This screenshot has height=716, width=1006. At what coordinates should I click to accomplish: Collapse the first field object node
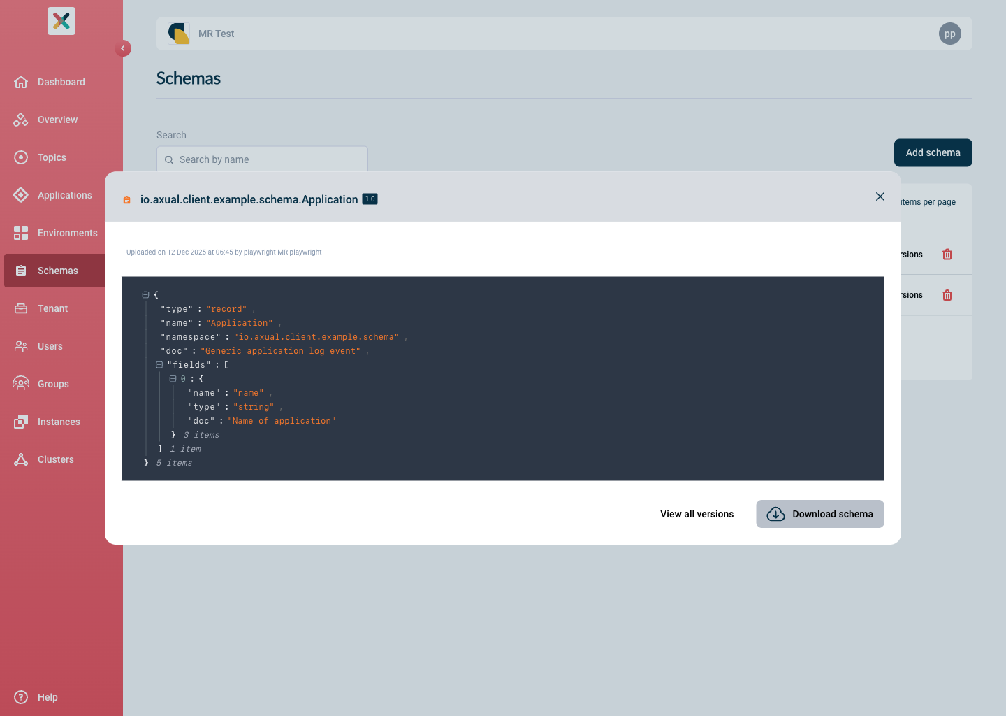point(172,378)
